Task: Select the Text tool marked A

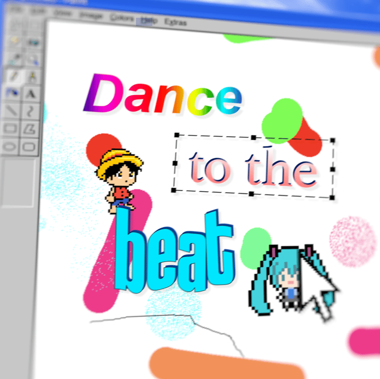Action: 31,94
